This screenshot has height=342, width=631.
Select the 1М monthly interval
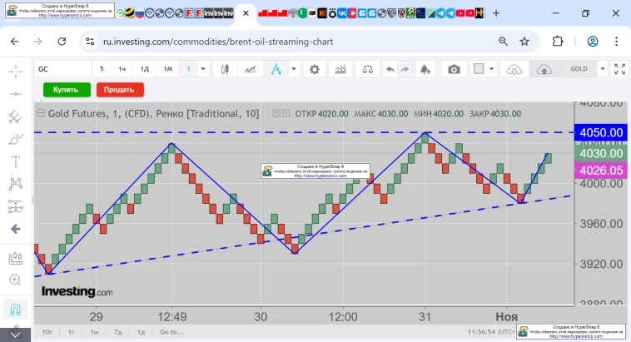click(168, 69)
